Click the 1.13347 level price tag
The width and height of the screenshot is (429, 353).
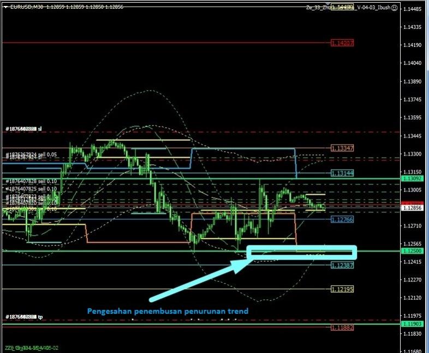click(x=342, y=148)
